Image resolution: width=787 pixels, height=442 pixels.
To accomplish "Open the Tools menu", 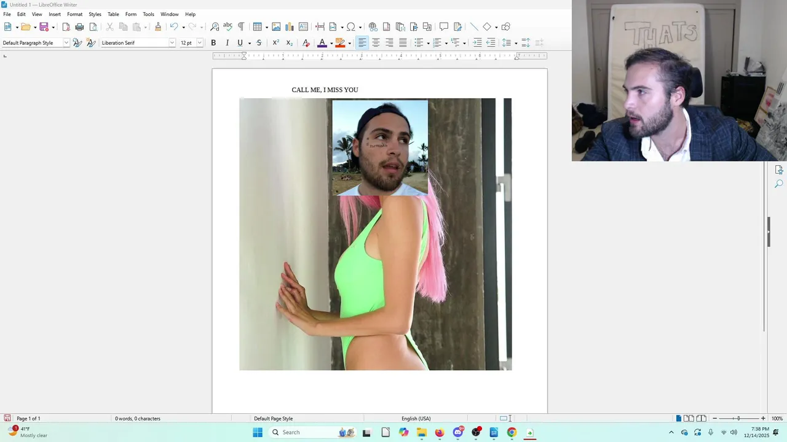I will tap(148, 14).
